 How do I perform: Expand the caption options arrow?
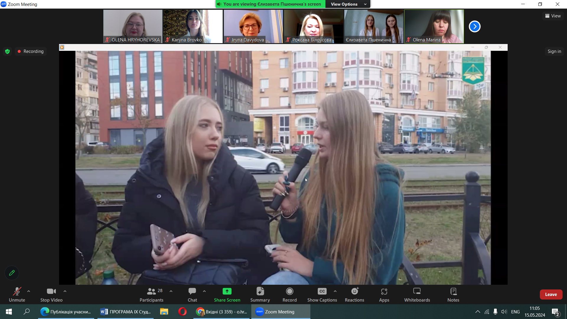click(335, 291)
